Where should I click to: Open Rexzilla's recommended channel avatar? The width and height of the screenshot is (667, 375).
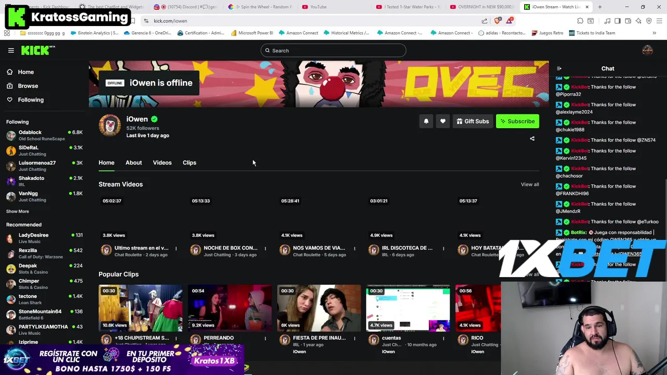[11, 254]
